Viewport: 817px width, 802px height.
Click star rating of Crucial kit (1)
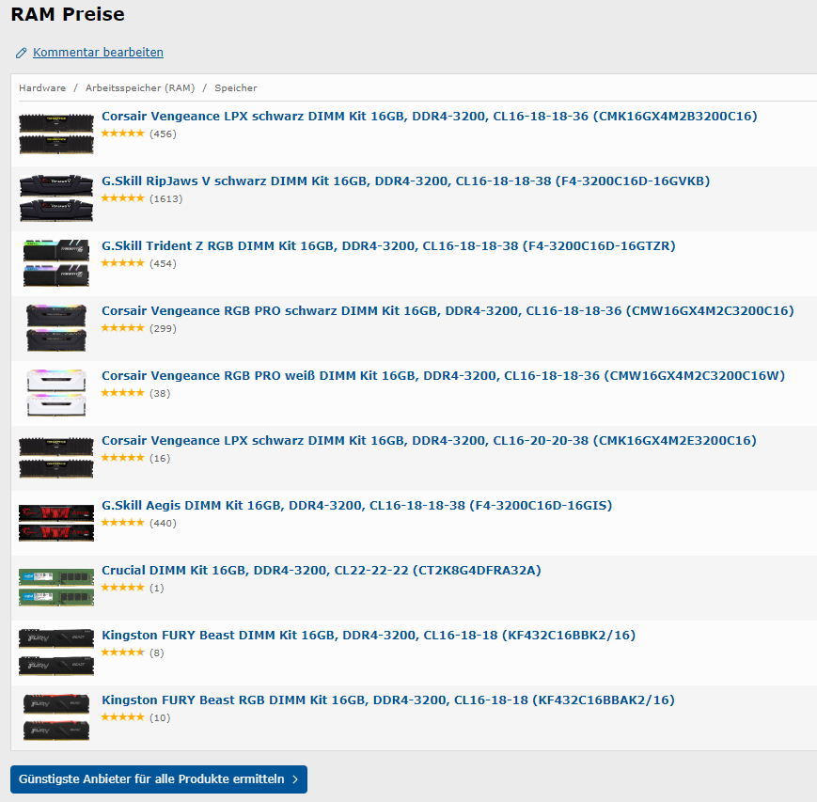(122, 588)
